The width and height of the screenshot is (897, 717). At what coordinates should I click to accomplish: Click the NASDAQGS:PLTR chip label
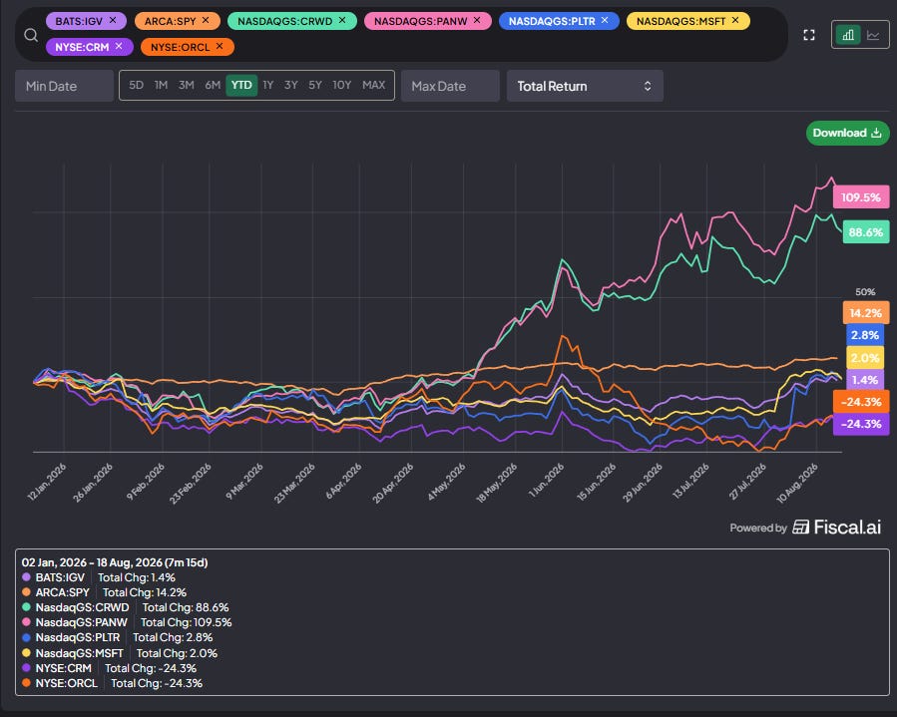552,21
